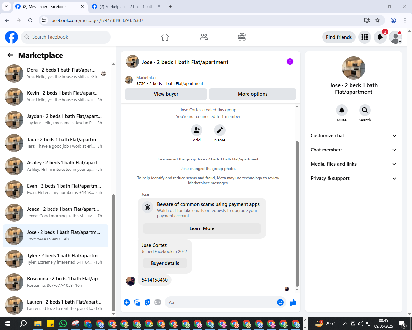Open Roseanna's conversation
This screenshot has height=330, width=412.
tap(56, 282)
